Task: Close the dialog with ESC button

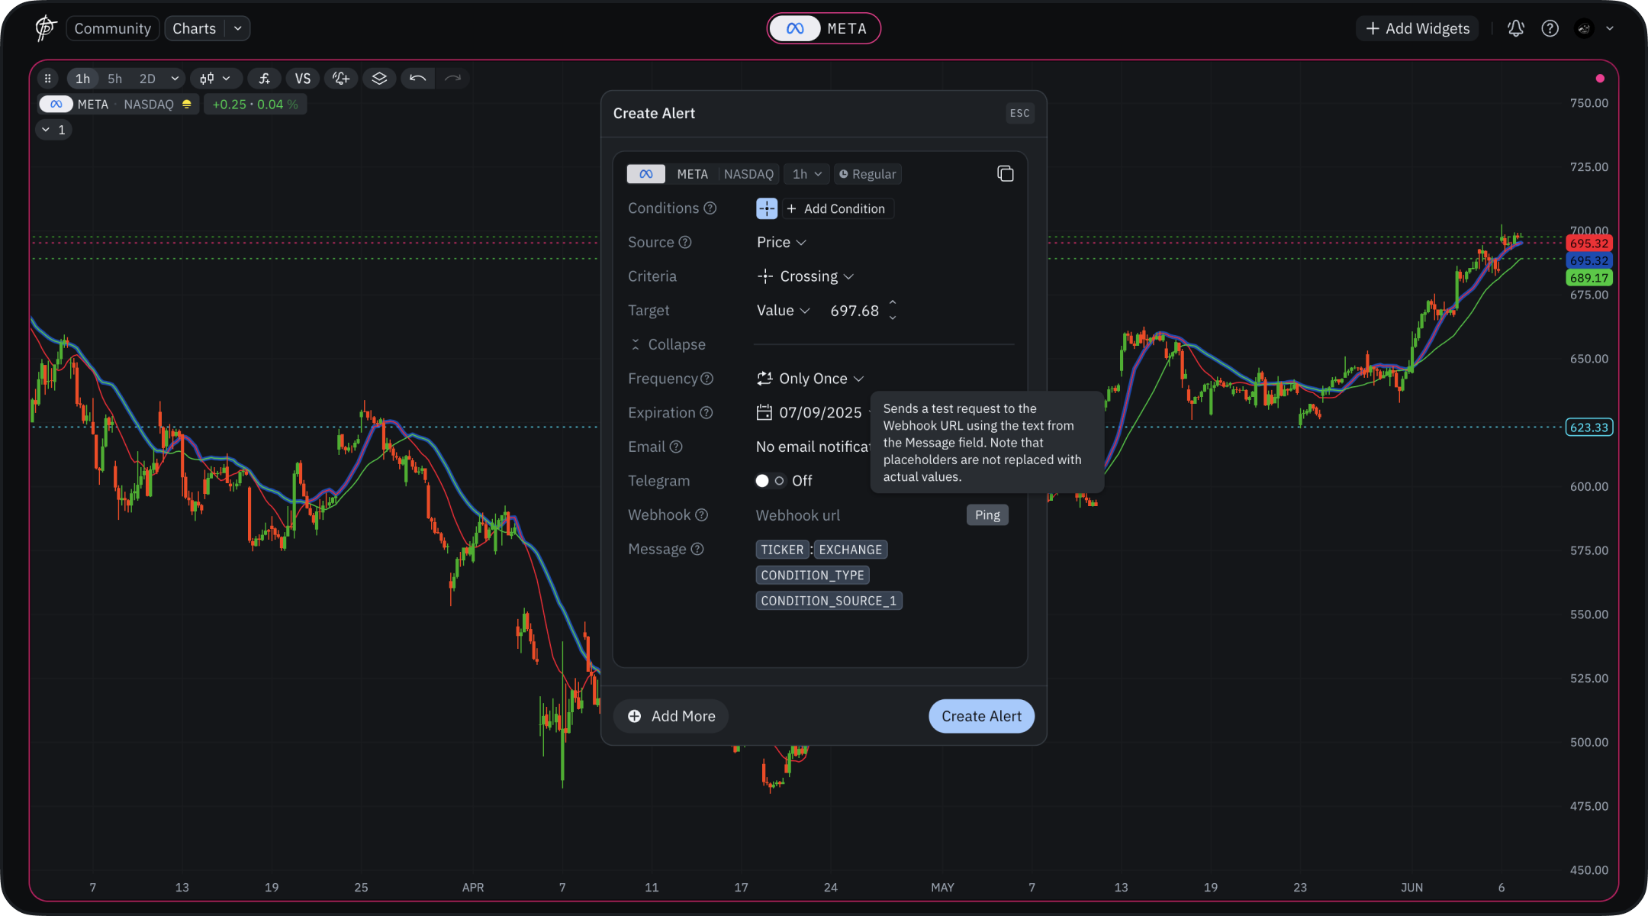Action: [x=1019, y=113]
